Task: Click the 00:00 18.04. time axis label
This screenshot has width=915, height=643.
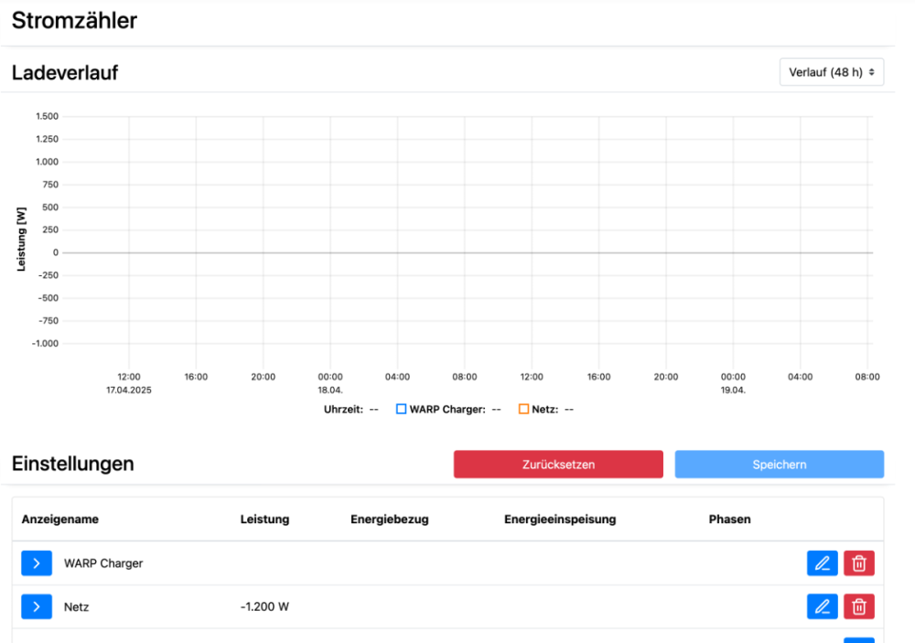Action: (330, 382)
